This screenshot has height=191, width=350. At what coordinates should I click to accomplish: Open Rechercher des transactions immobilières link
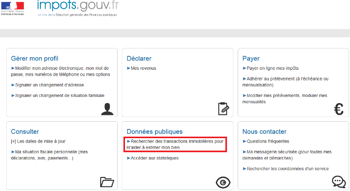coord(175,144)
